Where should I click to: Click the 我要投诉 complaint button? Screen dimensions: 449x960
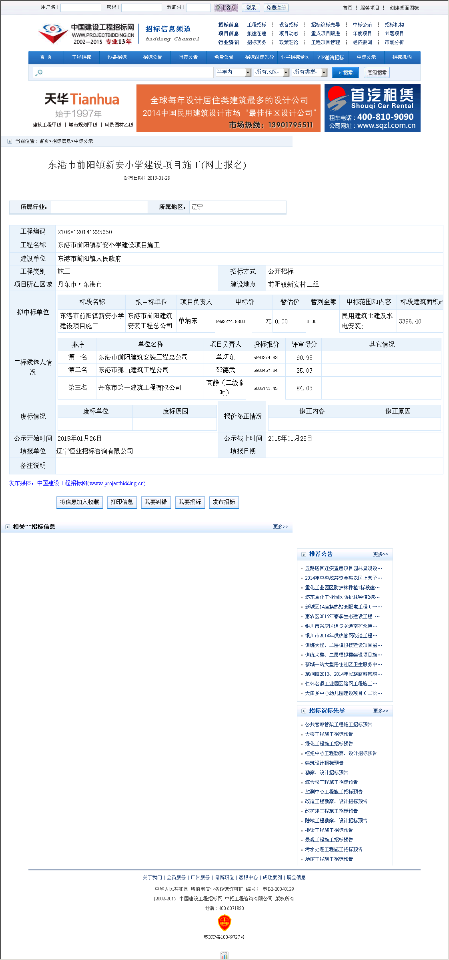(x=190, y=502)
